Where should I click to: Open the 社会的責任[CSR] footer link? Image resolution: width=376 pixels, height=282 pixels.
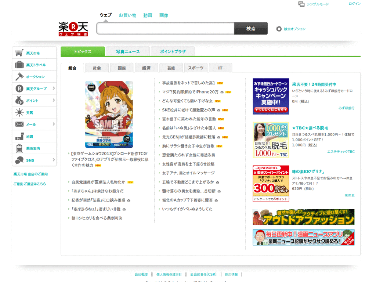coord(203,274)
